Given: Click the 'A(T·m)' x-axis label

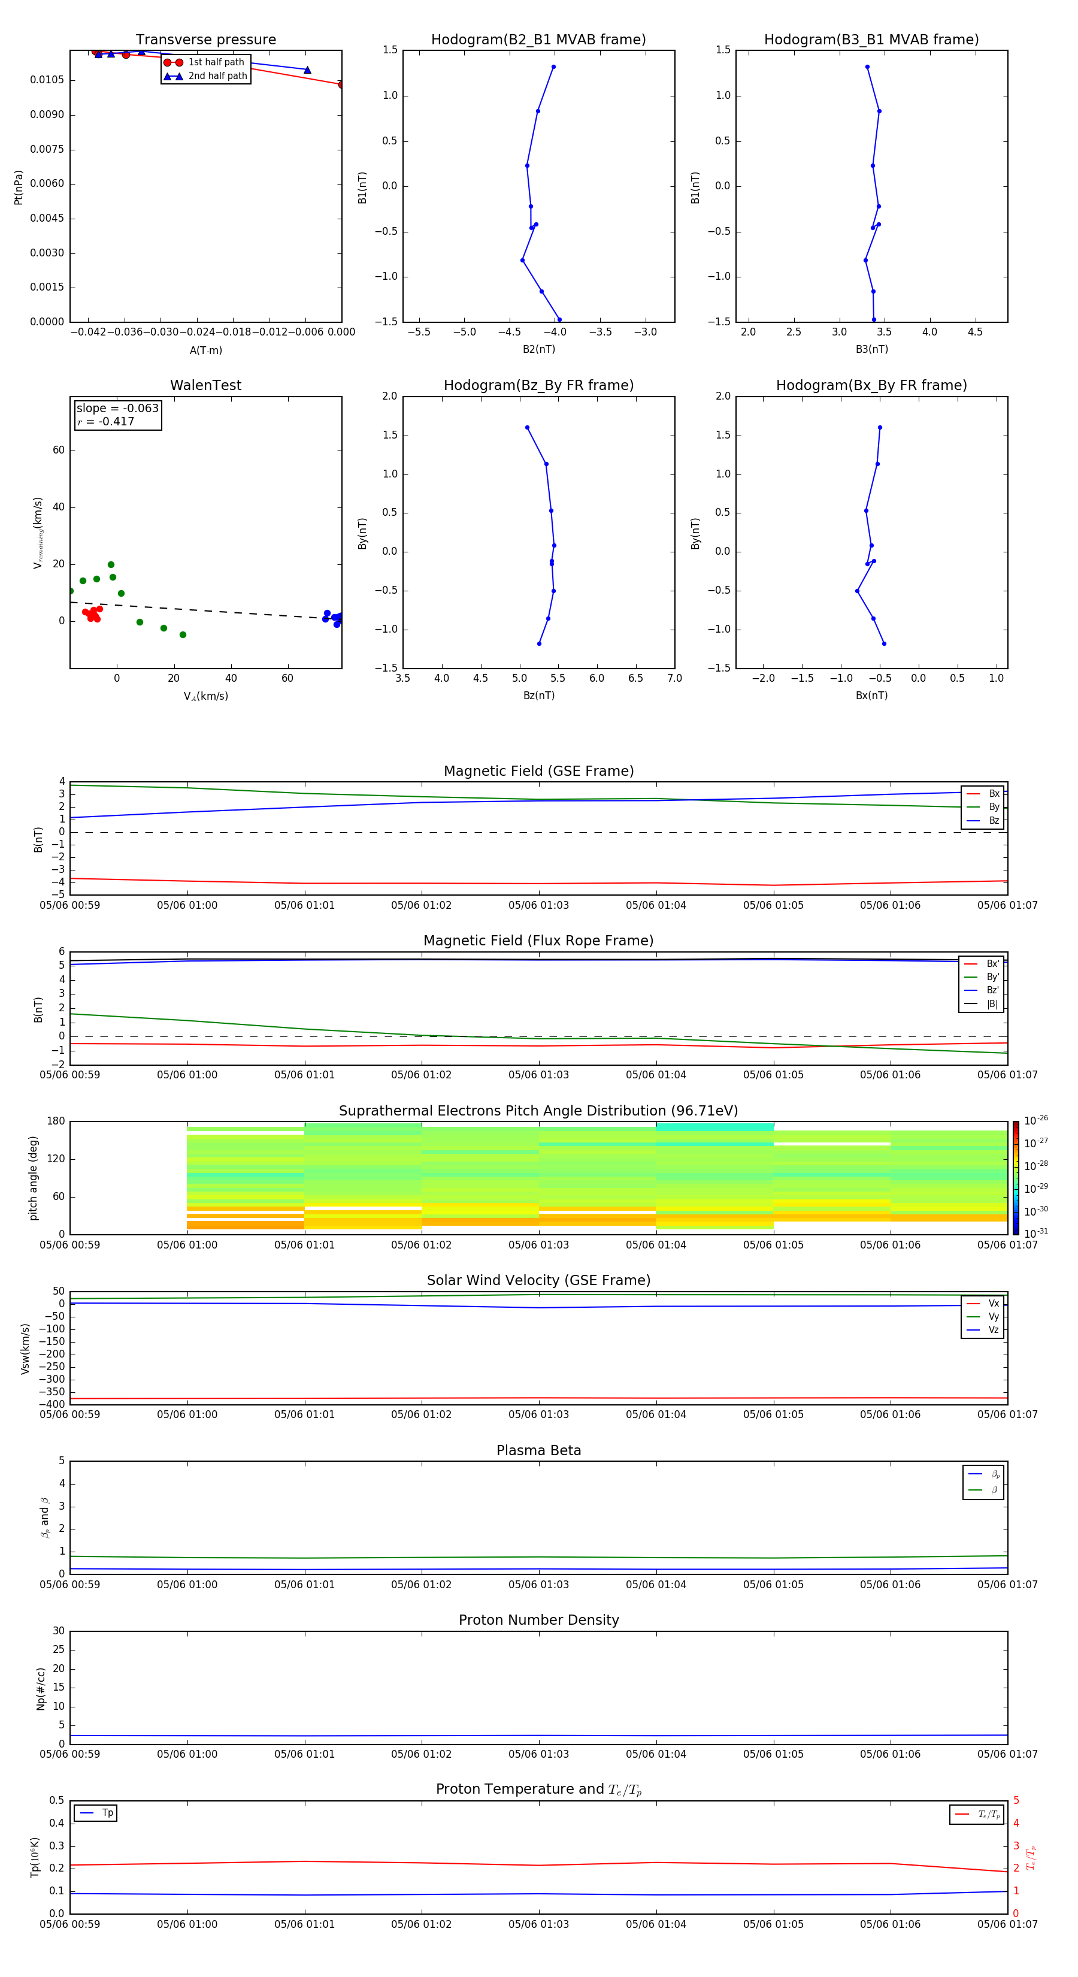Looking at the screenshot, I should [205, 350].
